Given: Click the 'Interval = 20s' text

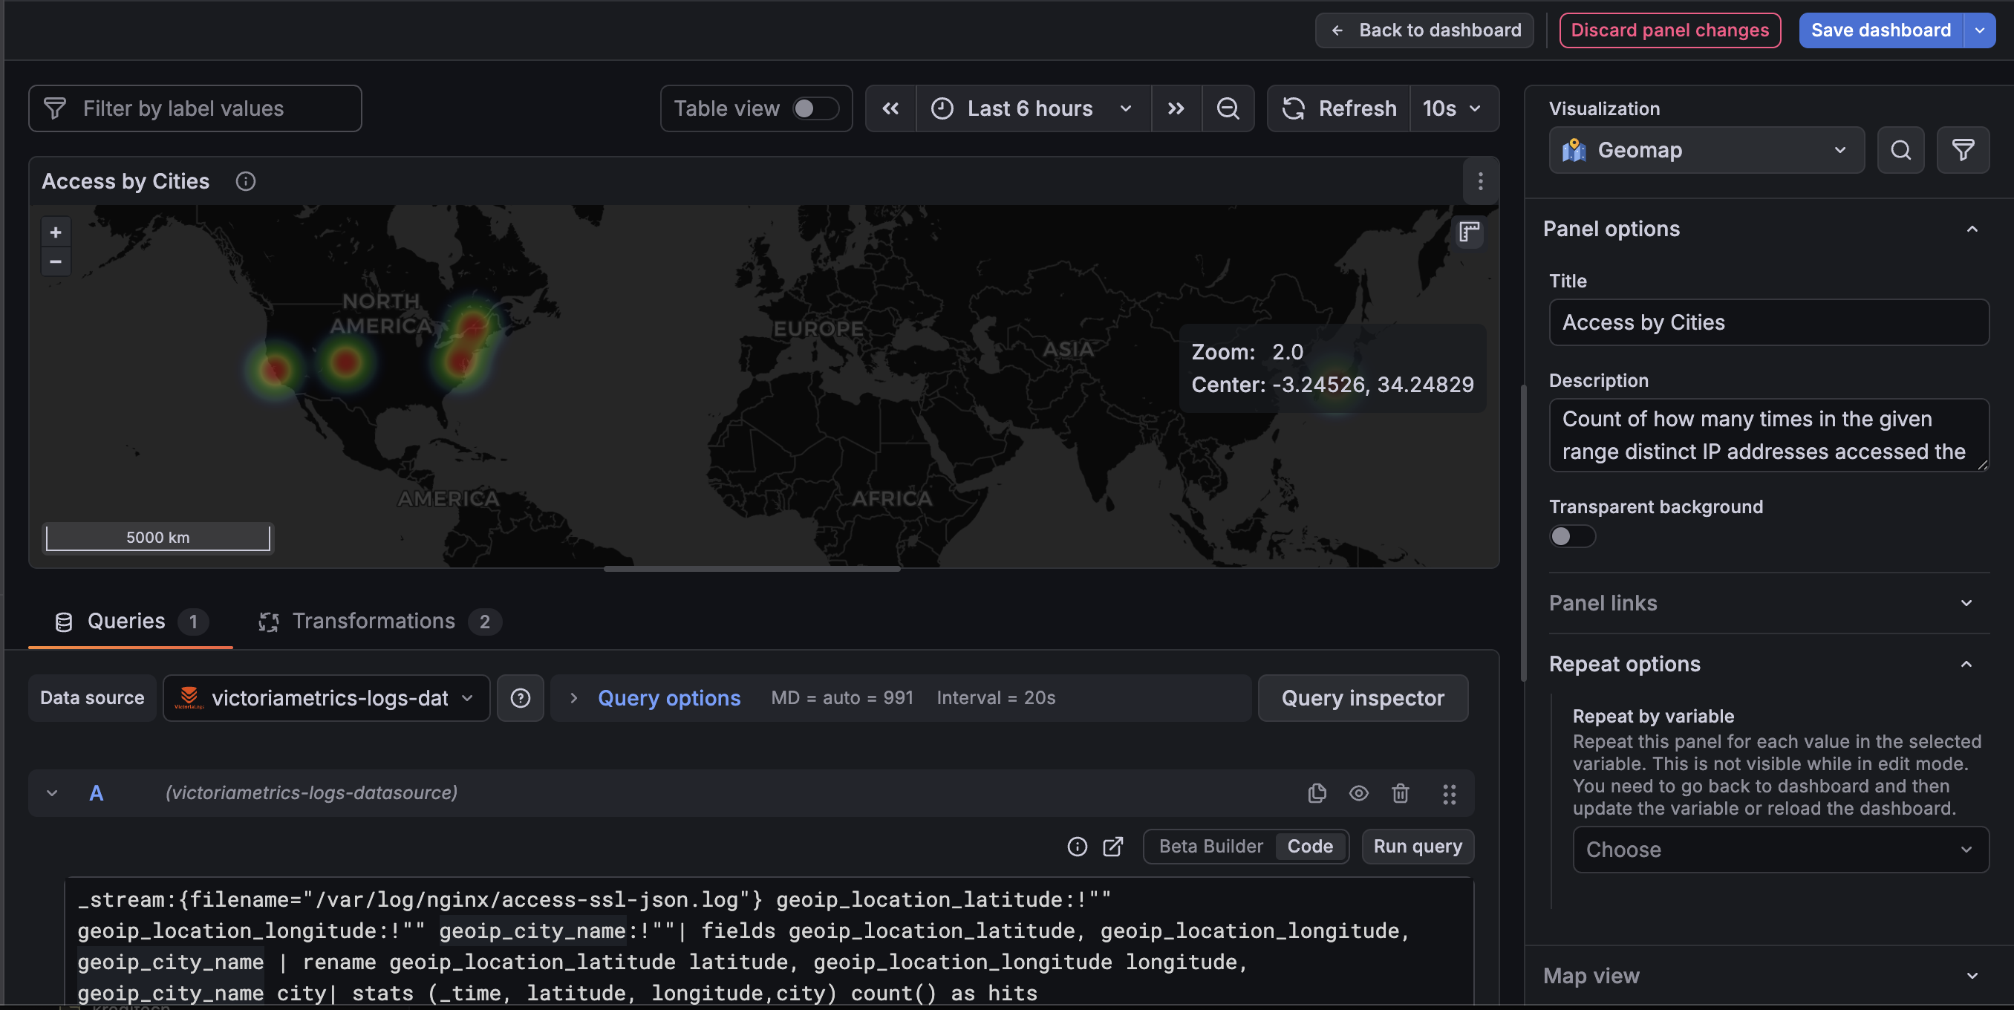Looking at the screenshot, I should tap(996, 698).
